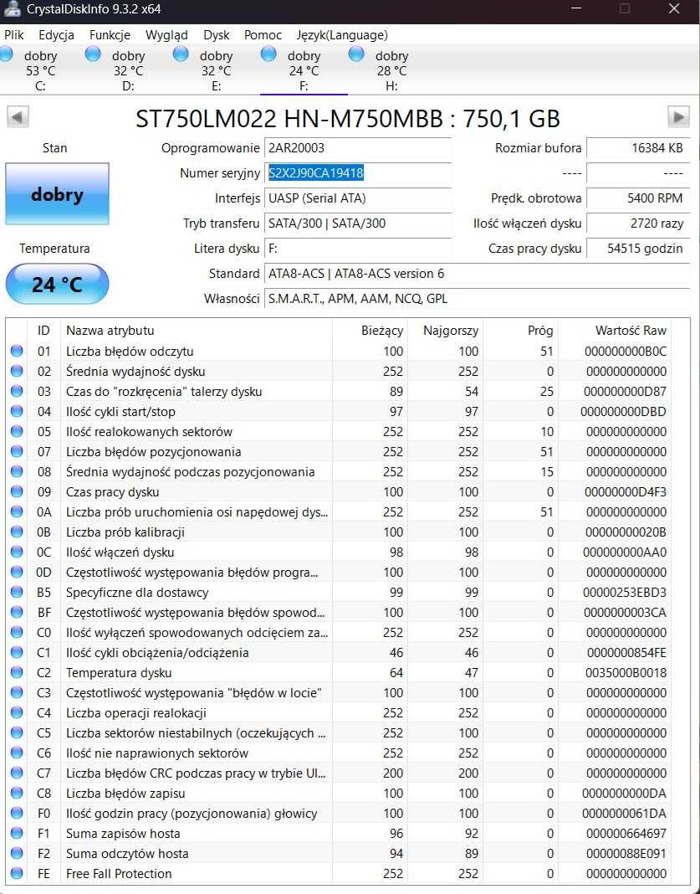This screenshot has height=894, width=700.
Task: Click status icon for attribute C2
Action: click(17, 672)
